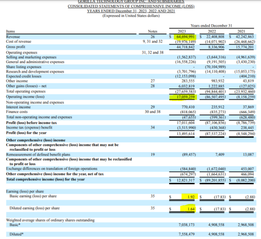Click 2021 diluted loss per share (2.88)
261x239 pixels.
250,209
